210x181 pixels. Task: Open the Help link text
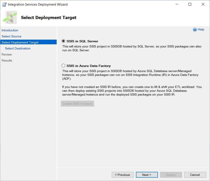(201, 30)
